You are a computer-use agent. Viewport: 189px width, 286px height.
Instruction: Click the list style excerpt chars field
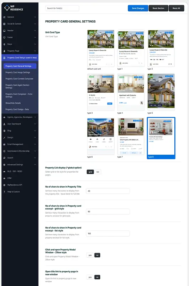[x=108, y=234]
